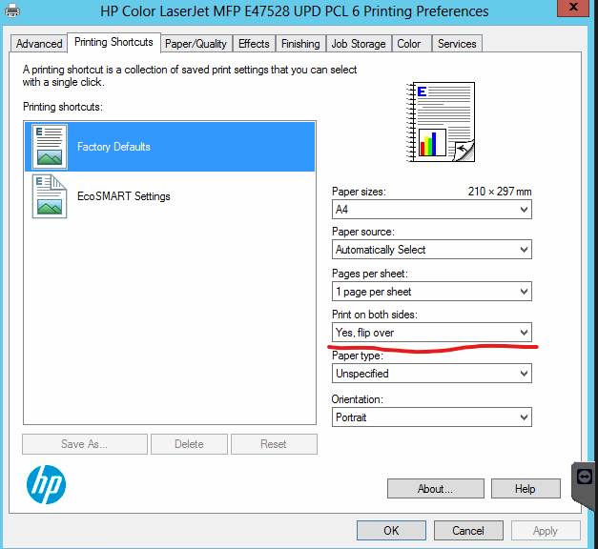Select EcoSMART Settings shortcut
This screenshot has width=598, height=549.
[170, 196]
